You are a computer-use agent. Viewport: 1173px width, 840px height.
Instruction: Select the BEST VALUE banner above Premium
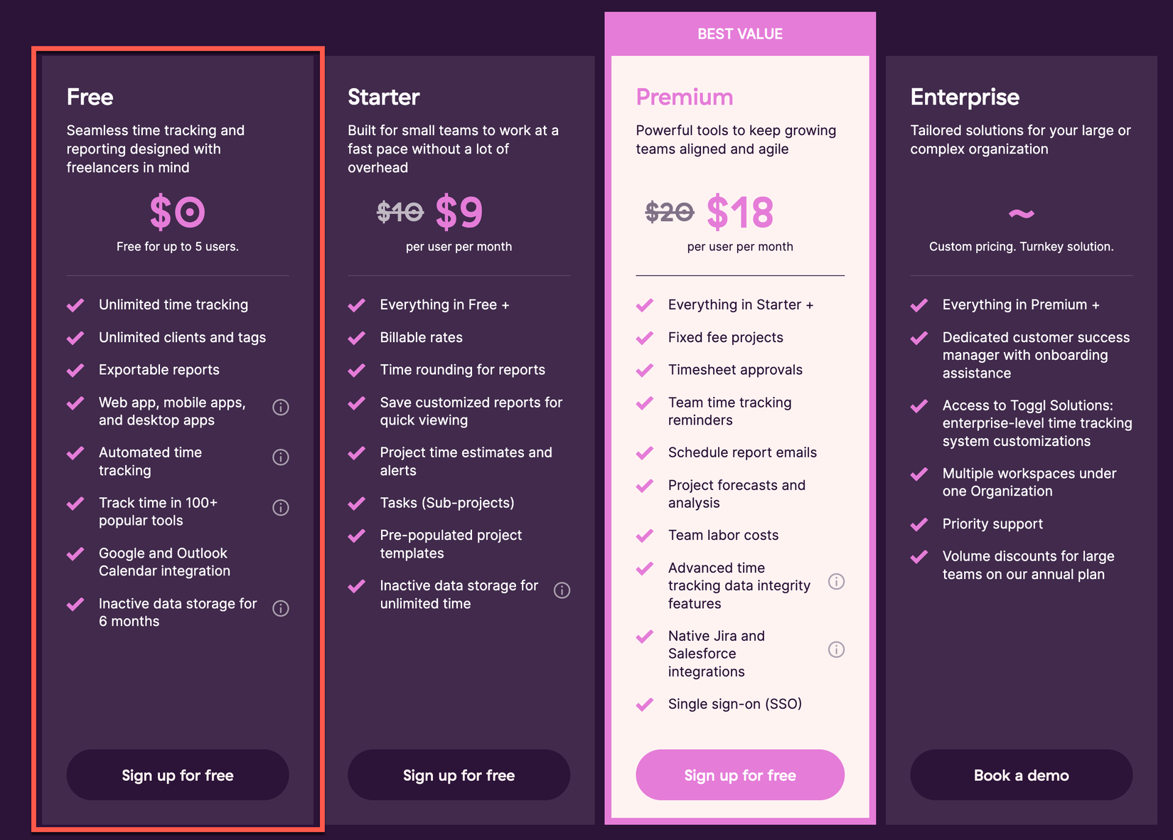739,33
